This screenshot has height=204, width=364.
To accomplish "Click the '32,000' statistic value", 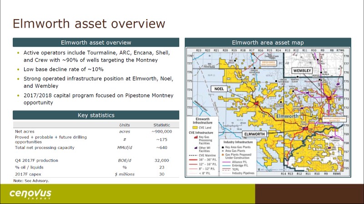I will click(162, 160).
